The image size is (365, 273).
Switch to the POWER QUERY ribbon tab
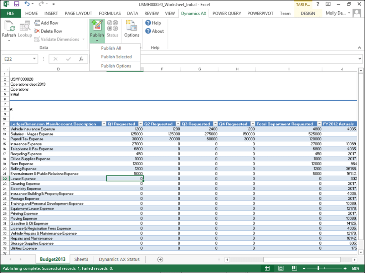[226, 13]
